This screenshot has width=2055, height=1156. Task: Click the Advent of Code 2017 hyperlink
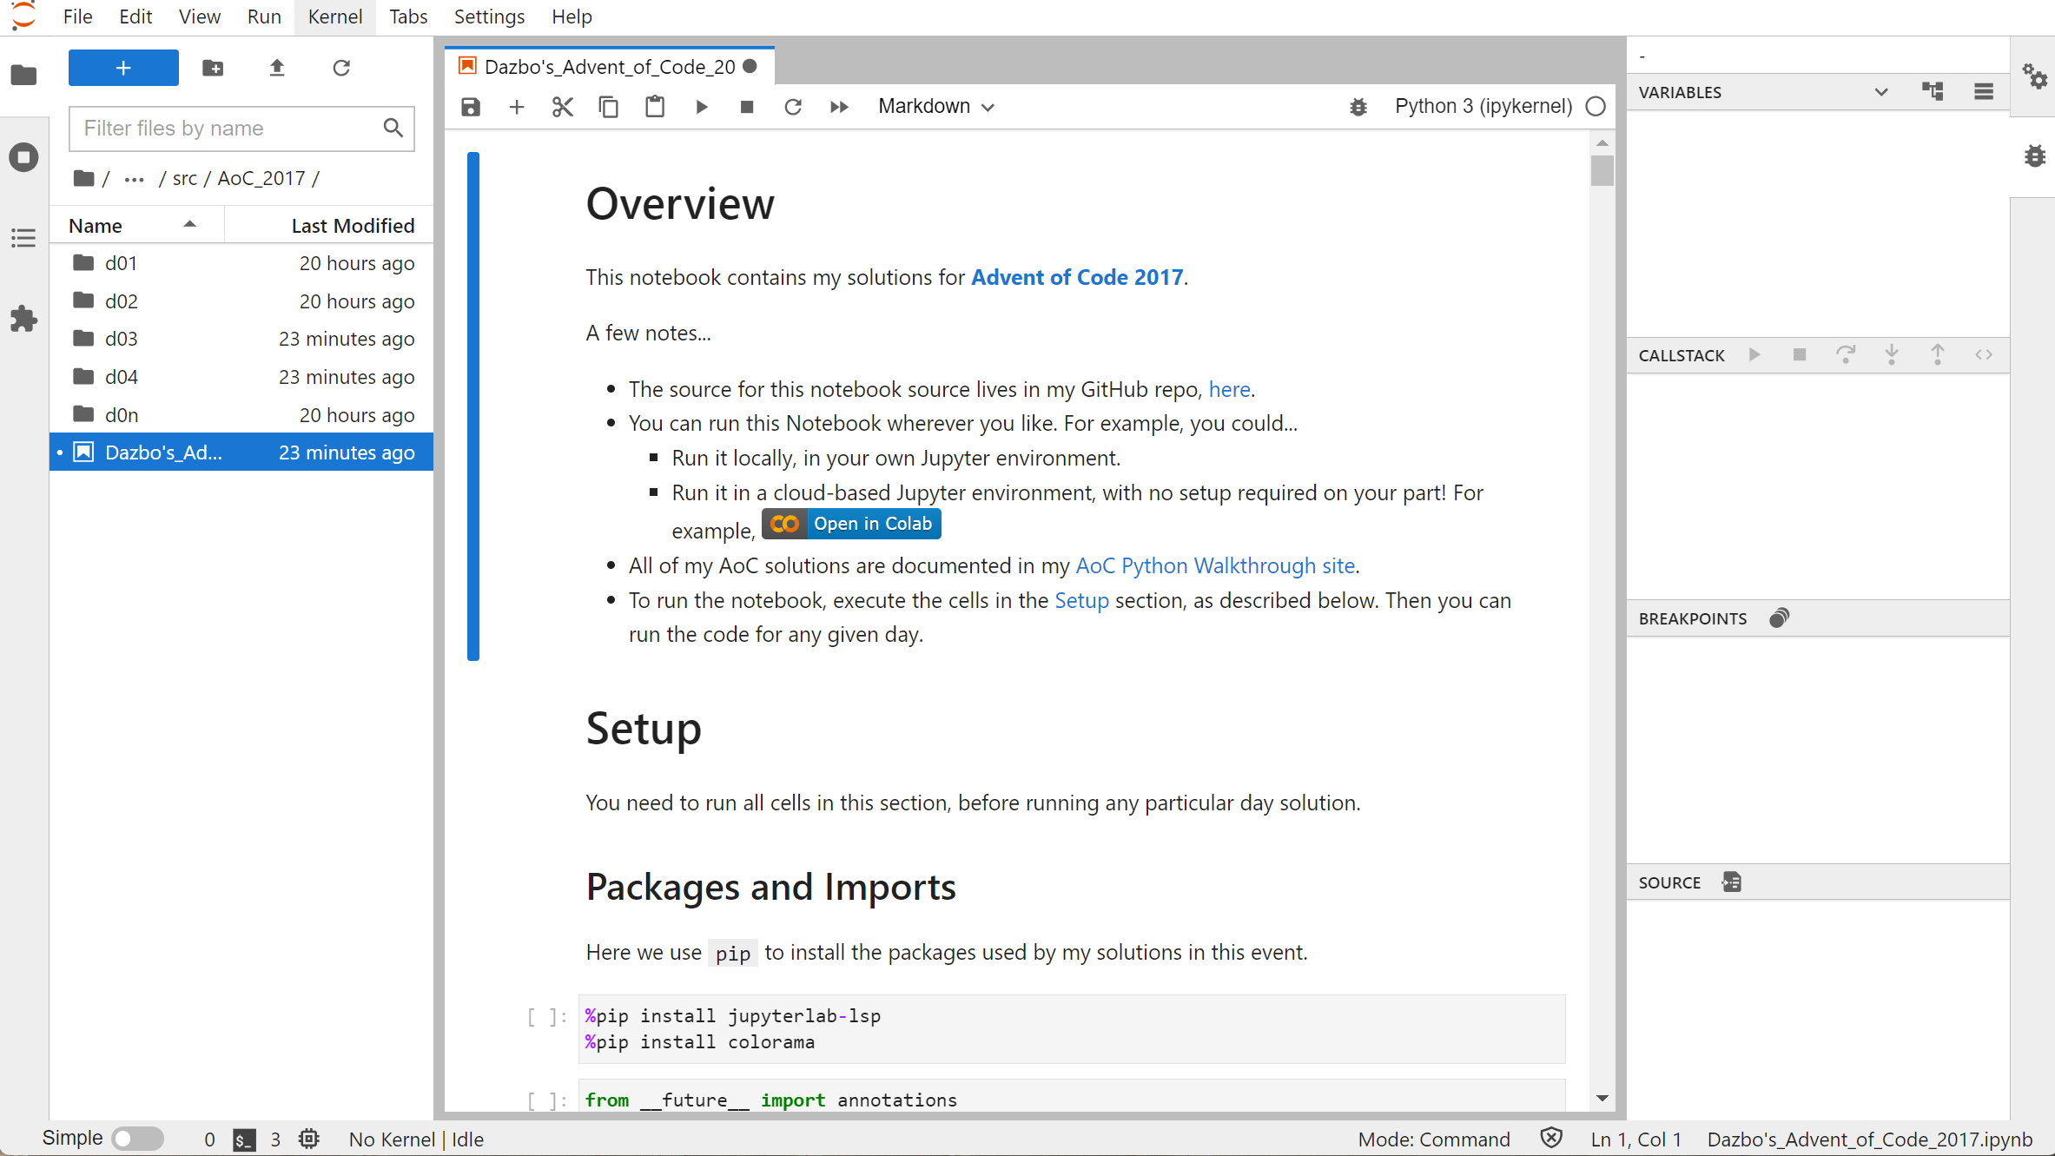pyautogui.click(x=1077, y=277)
